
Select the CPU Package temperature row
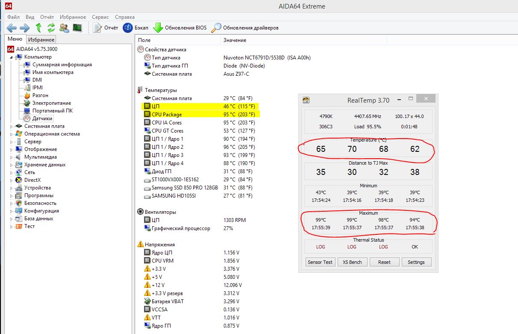tap(200, 114)
